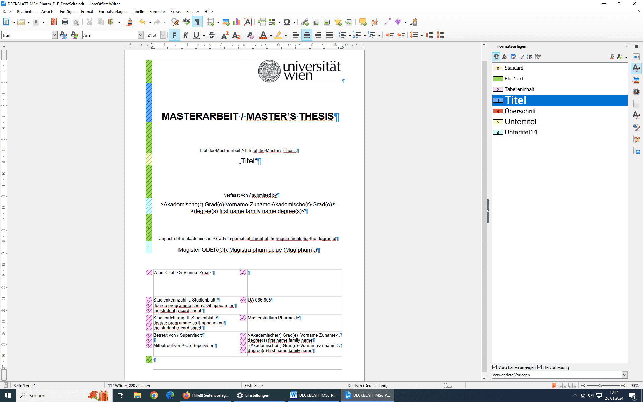
Task: Open the Datei menu
Action: point(7,12)
